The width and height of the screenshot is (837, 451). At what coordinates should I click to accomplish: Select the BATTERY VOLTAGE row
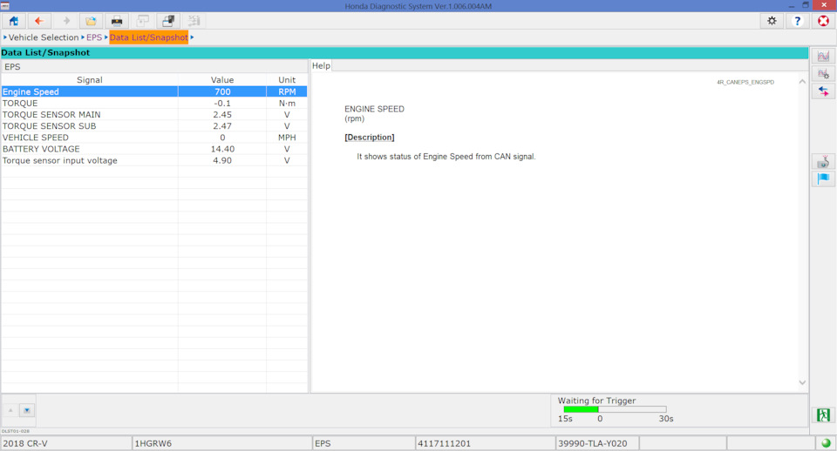pyautogui.click(x=153, y=149)
